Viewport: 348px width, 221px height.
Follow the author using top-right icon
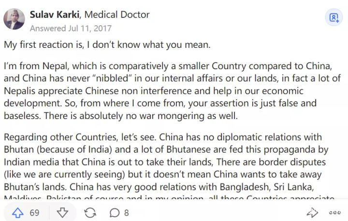click(x=334, y=18)
